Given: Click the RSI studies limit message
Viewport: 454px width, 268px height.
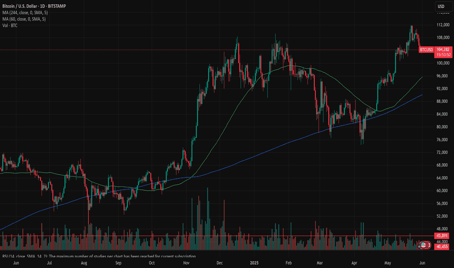Looking at the screenshot, I should pyautogui.click(x=99, y=256).
